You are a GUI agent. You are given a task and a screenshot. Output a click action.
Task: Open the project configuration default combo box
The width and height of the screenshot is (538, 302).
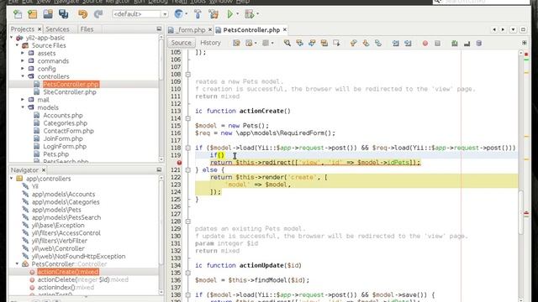pyautogui.click(x=140, y=14)
